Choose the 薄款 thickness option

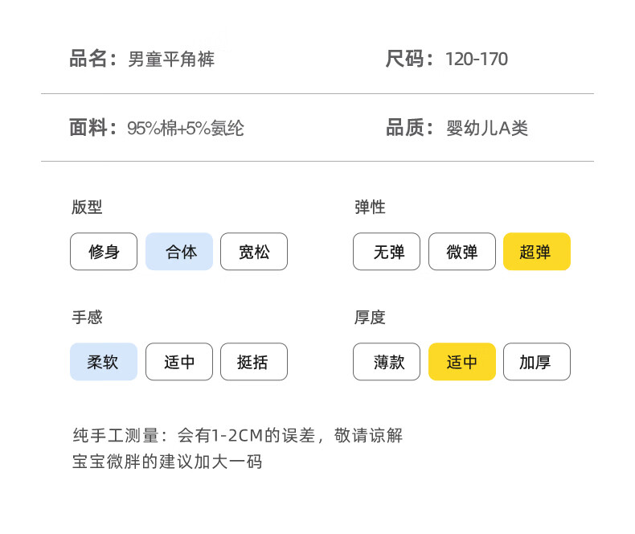click(x=387, y=362)
